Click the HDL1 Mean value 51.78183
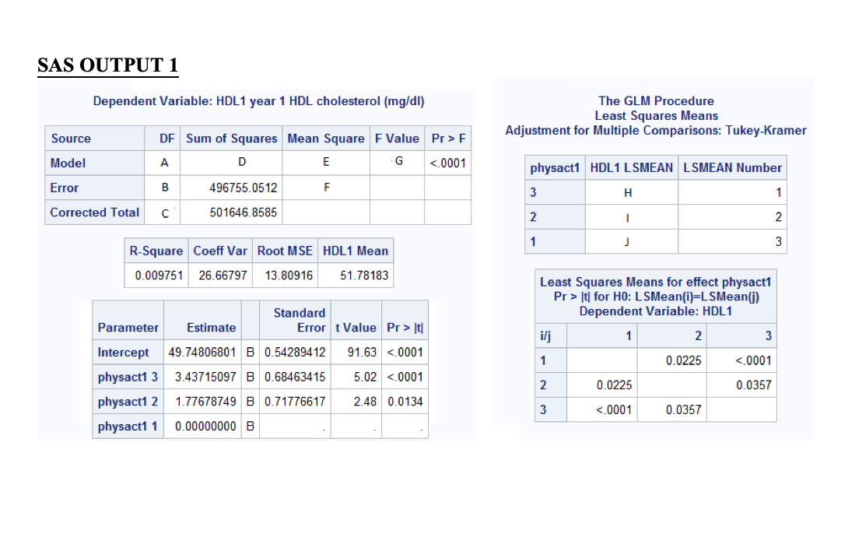The height and width of the screenshot is (548, 862). (x=364, y=275)
